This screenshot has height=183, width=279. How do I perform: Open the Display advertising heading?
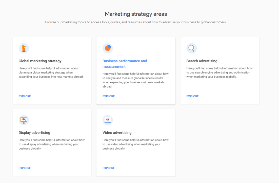pyautogui.click(x=34, y=133)
